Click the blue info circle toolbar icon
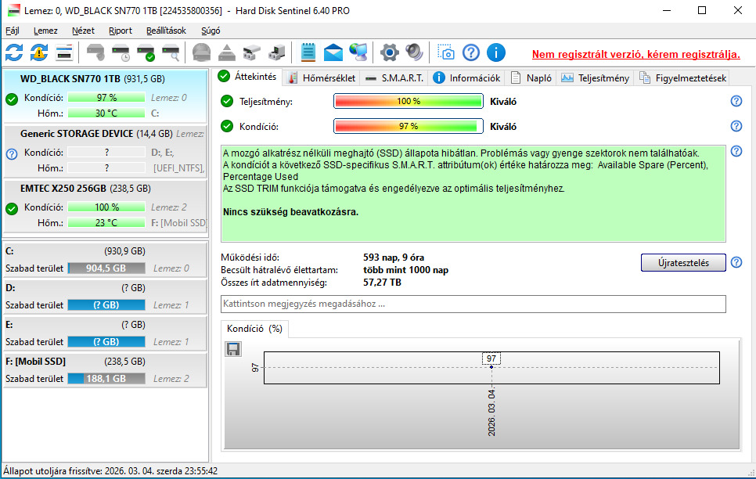Screen dimensions: 756x479 tap(496, 52)
